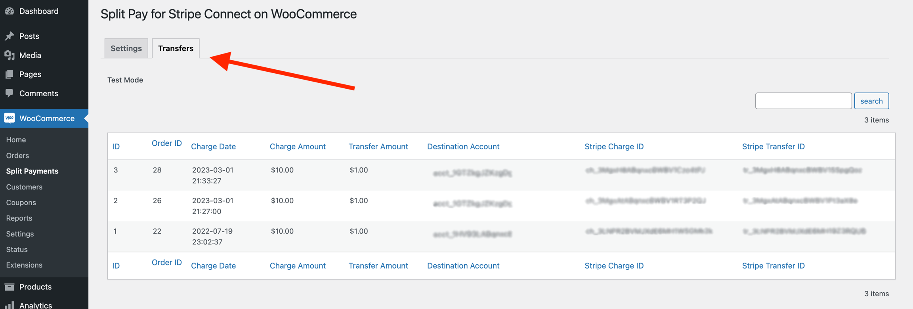
Task: Click the Analytics bar chart icon
Action: point(10,305)
